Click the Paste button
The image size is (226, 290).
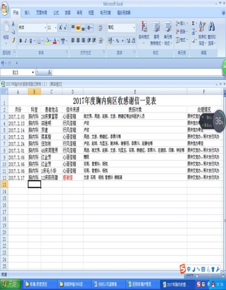pyautogui.click(x=6, y=32)
